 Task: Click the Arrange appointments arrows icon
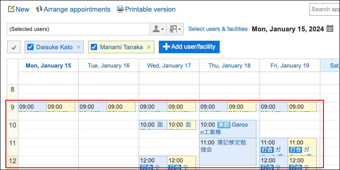click(39, 9)
